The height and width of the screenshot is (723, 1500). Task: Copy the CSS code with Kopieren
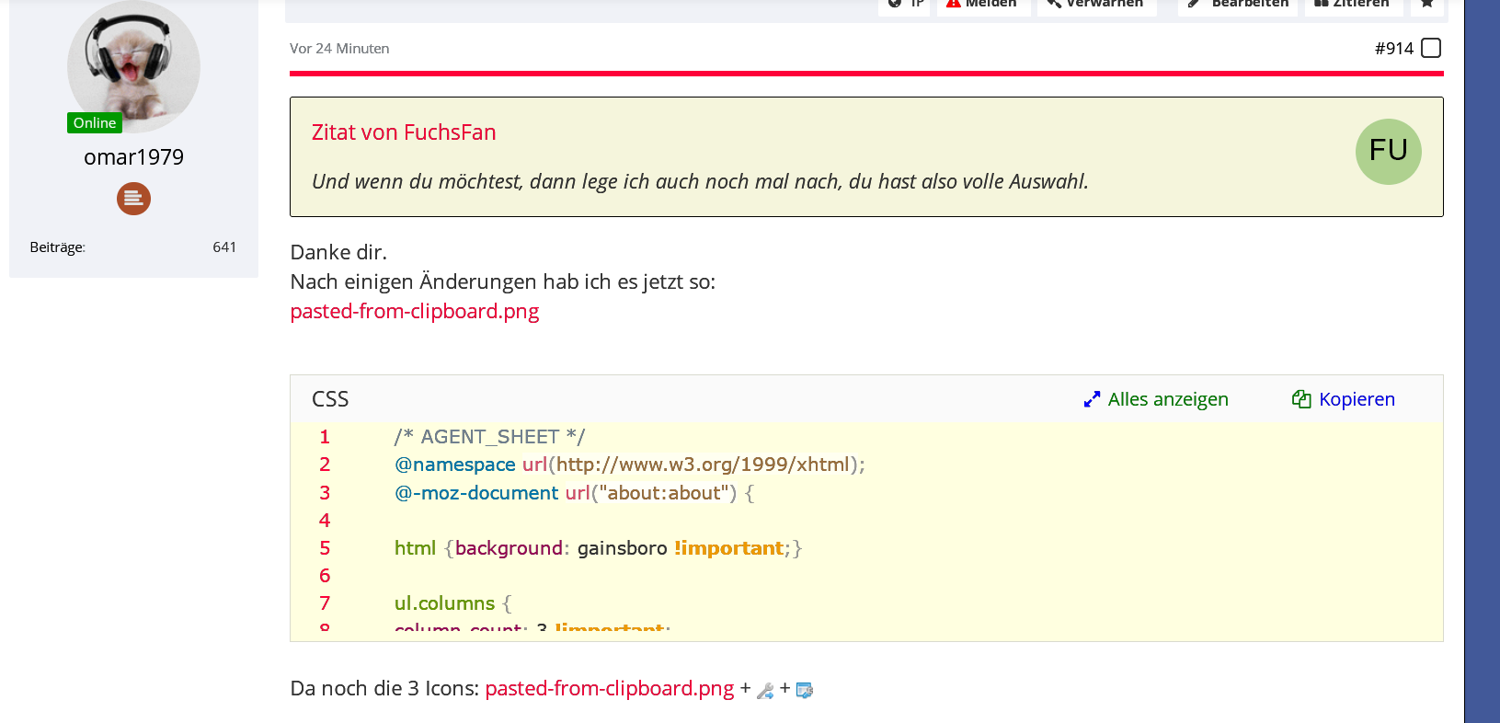pyautogui.click(x=1344, y=399)
